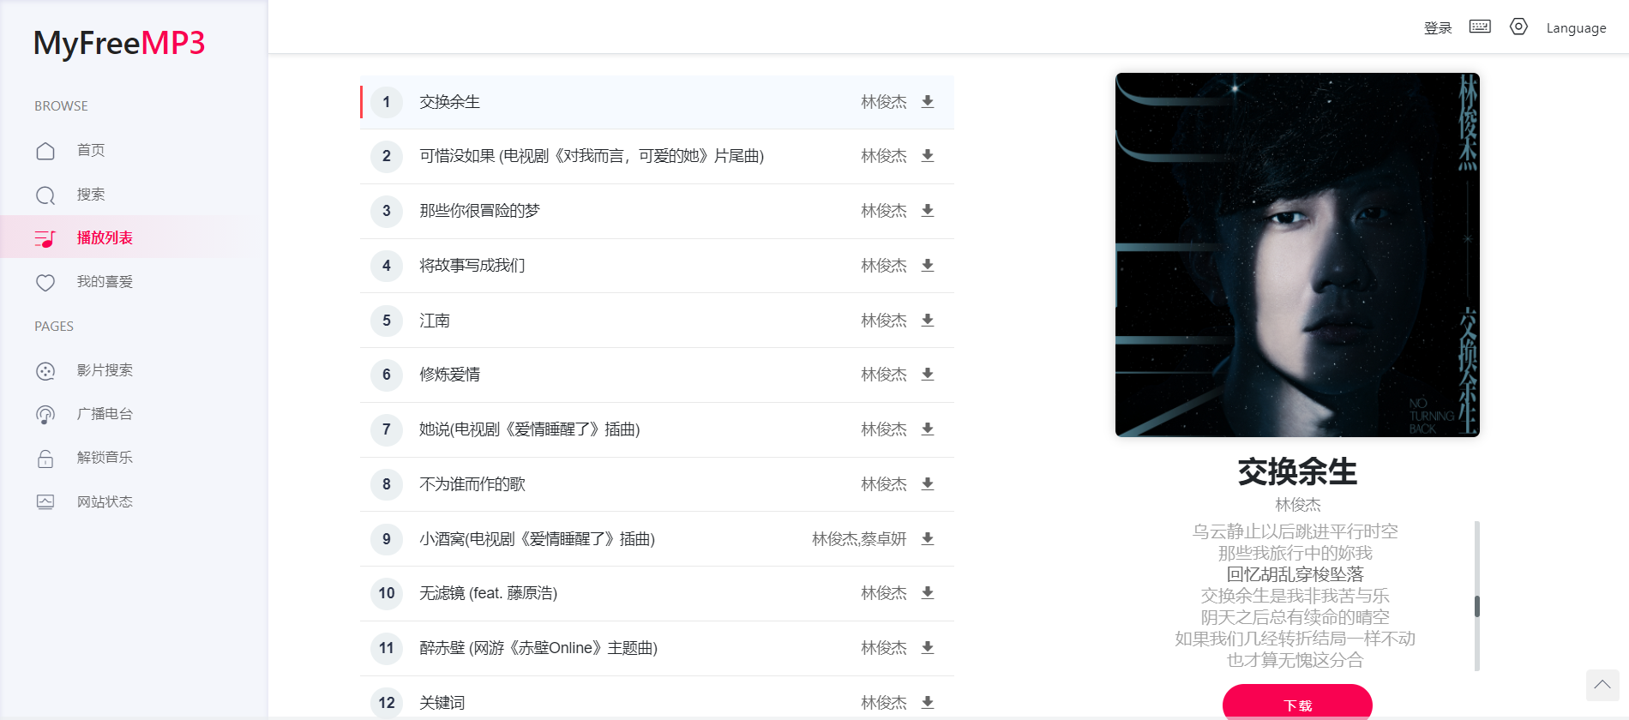Select song 她说(电视剧《爱情睡醒了》插曲)

530,429
